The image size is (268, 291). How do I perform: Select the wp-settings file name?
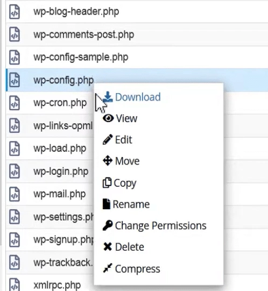point(64,217)
